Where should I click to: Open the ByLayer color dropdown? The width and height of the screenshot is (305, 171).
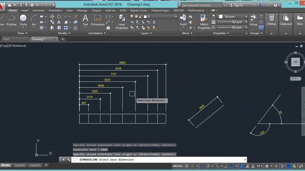(x=246, y=17)
